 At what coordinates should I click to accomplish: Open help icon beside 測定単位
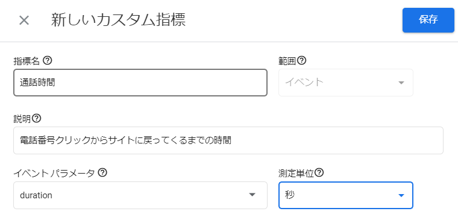click(319, 172)
